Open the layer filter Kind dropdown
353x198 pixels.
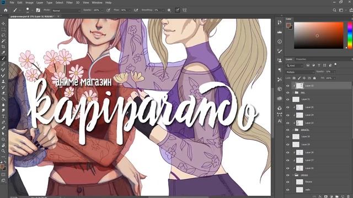pyautogui.click(x=295, y=65)
